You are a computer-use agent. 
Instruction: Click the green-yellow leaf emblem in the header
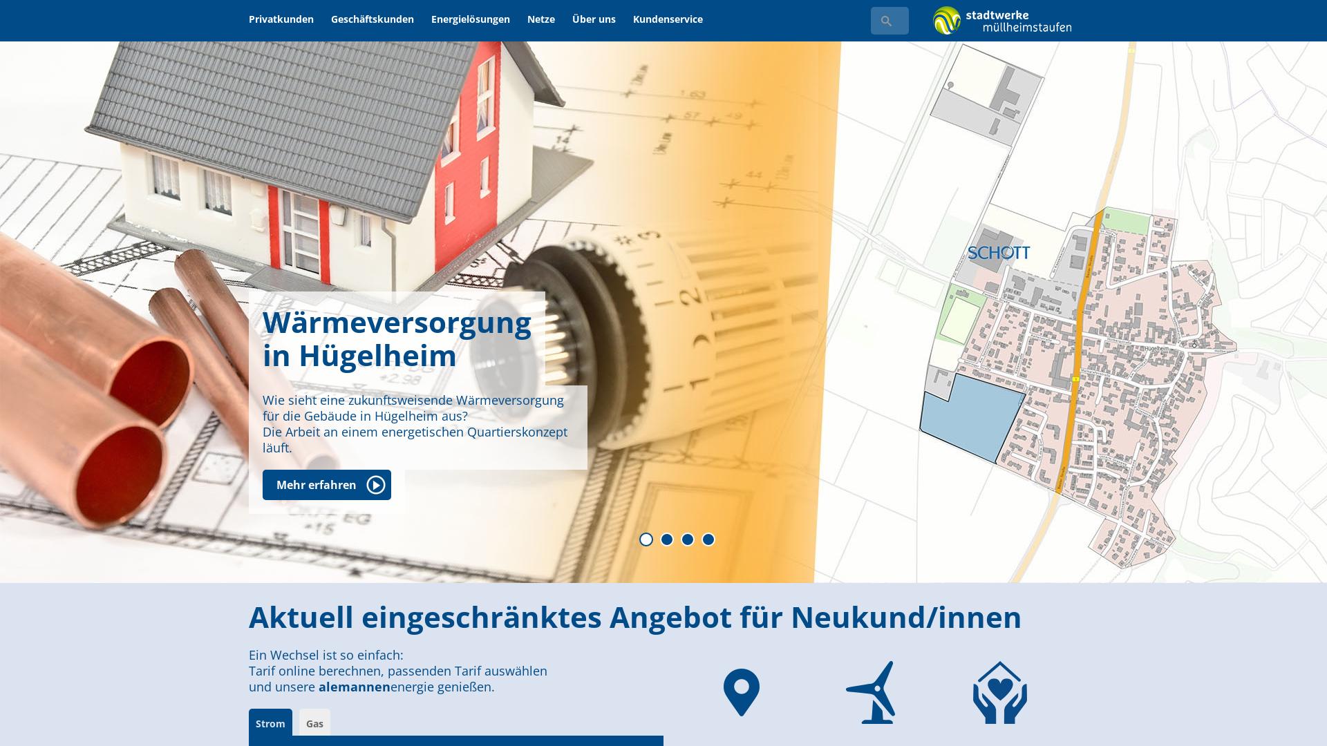click(x=945, y=20)
